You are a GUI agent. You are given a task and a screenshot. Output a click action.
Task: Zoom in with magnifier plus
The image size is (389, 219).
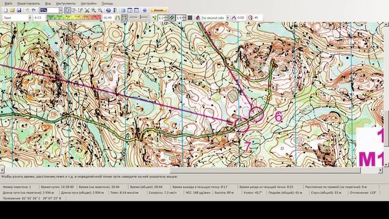point(94,10)
